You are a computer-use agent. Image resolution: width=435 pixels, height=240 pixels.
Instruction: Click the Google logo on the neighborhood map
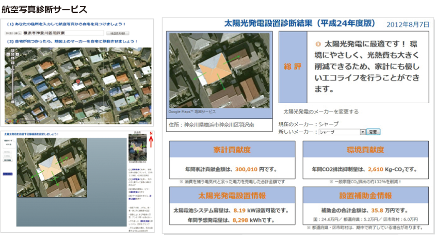(12, 121)
